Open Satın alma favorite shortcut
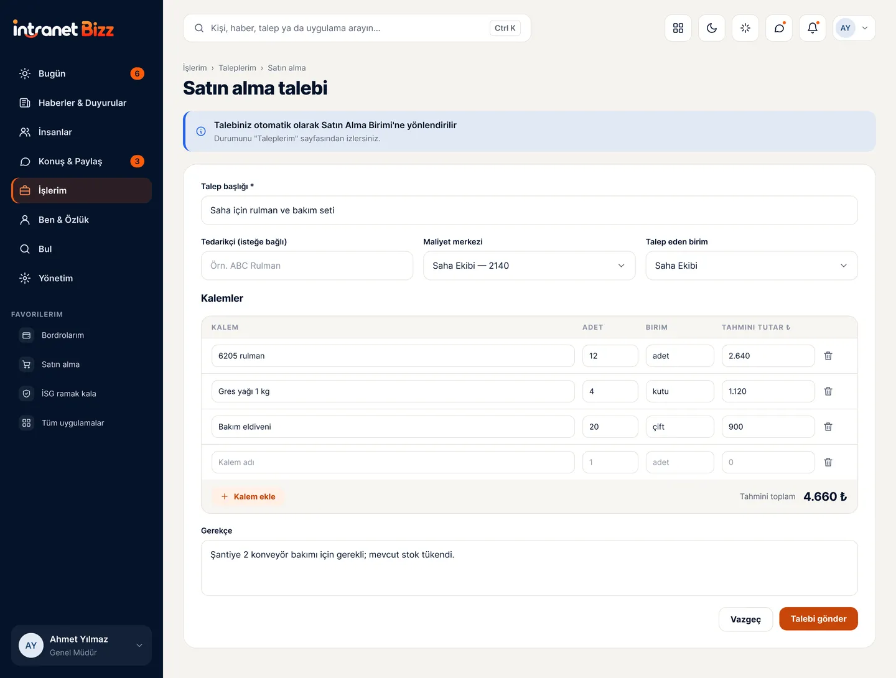This screenshot has height=678, width=896. point(82,365)
